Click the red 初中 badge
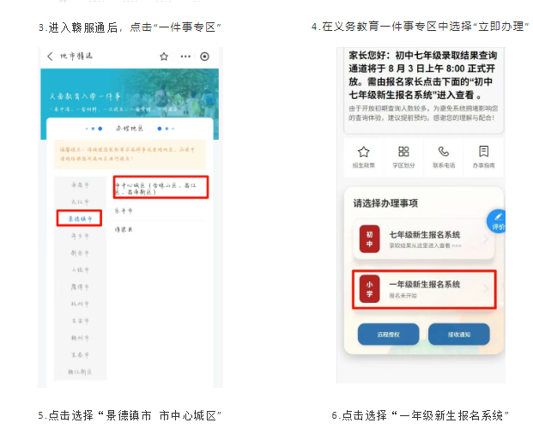 coord(369,239)
